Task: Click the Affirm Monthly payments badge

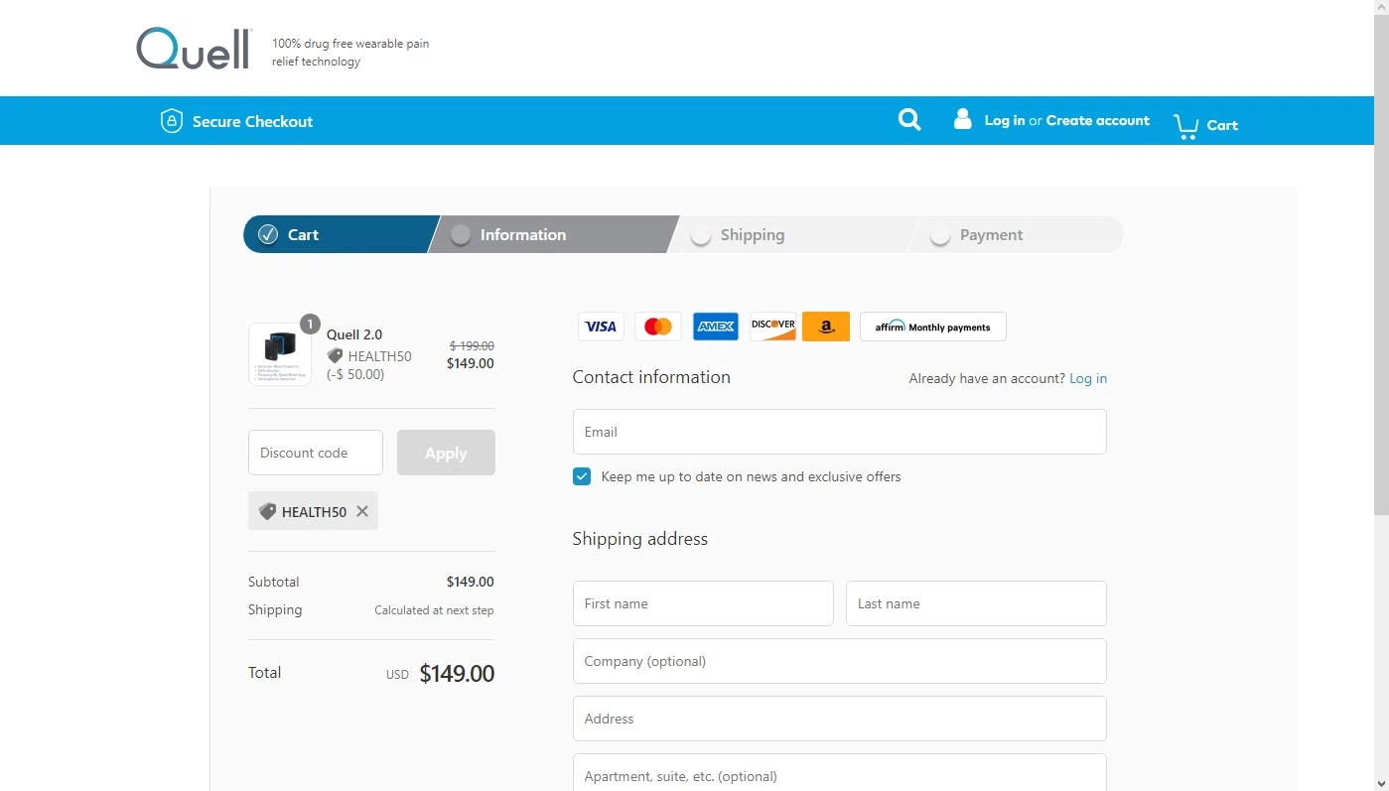Action: [x=933, y=327]
